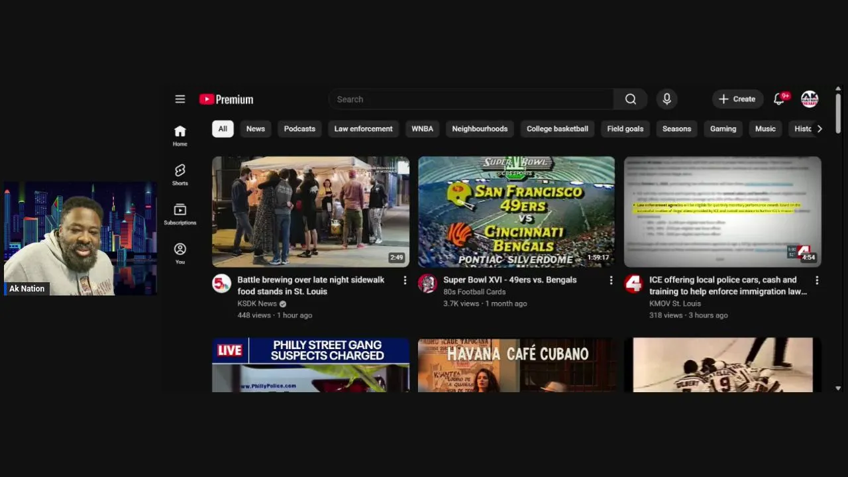Open the hamburger guide menu
848x477 pixels.
[x=180, y=99]
